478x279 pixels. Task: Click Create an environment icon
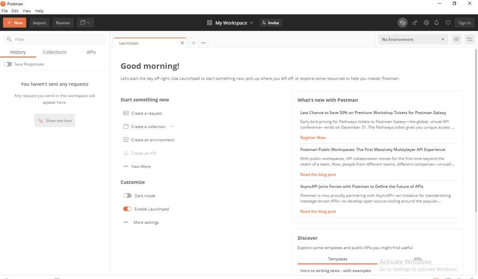[x=126, y=140]
